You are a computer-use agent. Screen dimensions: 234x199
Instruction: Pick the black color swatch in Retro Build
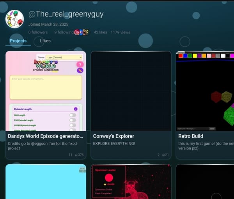point(228,56)
